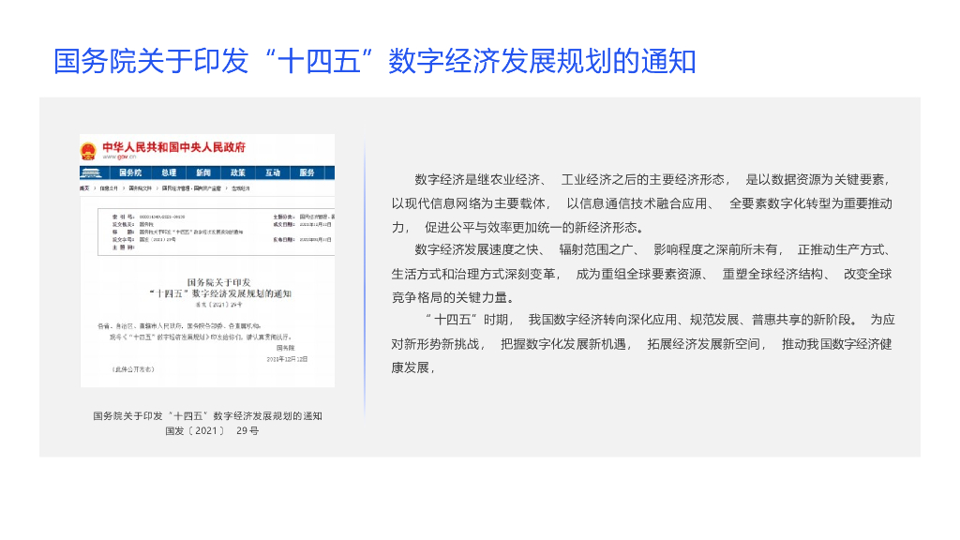Click the 国务院文件 breadcrumb link
Image resolution: width=960 pixels, height=540 pixels.
coord(140,187)
